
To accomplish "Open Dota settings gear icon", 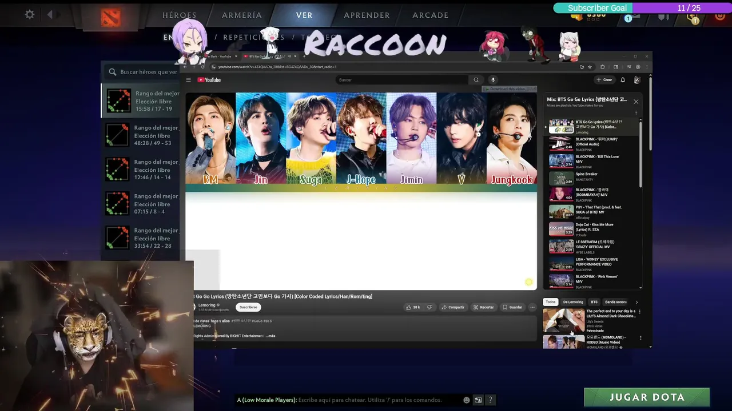I will tap(30, 15).
